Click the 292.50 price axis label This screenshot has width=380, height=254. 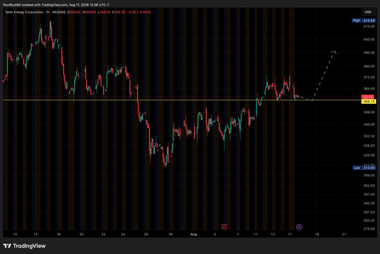(369, 203)
